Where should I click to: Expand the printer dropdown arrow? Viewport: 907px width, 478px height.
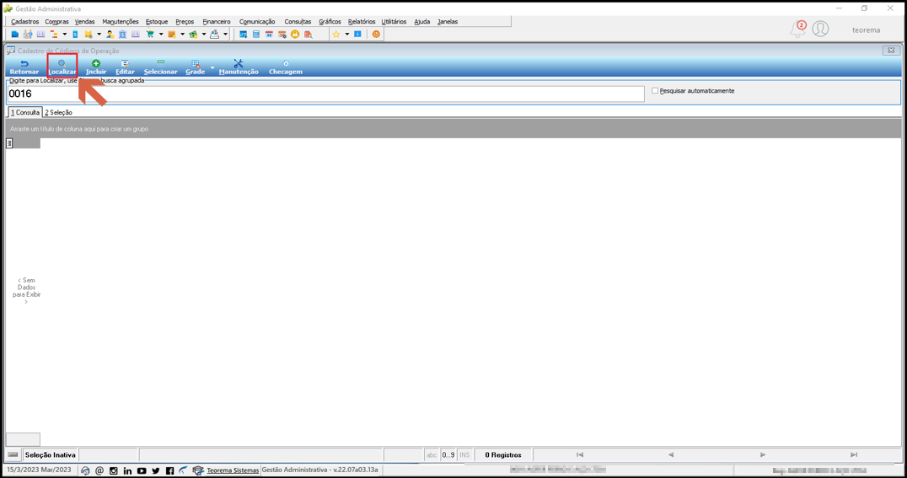coord(226,34)
